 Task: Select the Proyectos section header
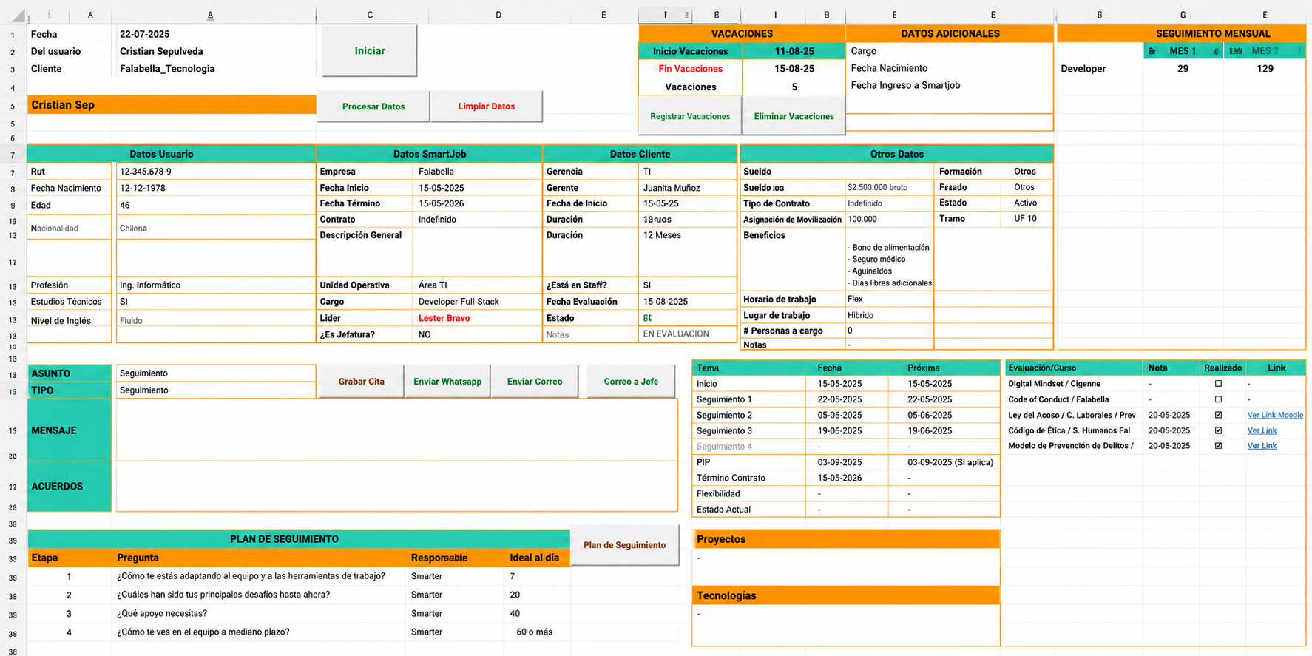[x=846, y=539]
